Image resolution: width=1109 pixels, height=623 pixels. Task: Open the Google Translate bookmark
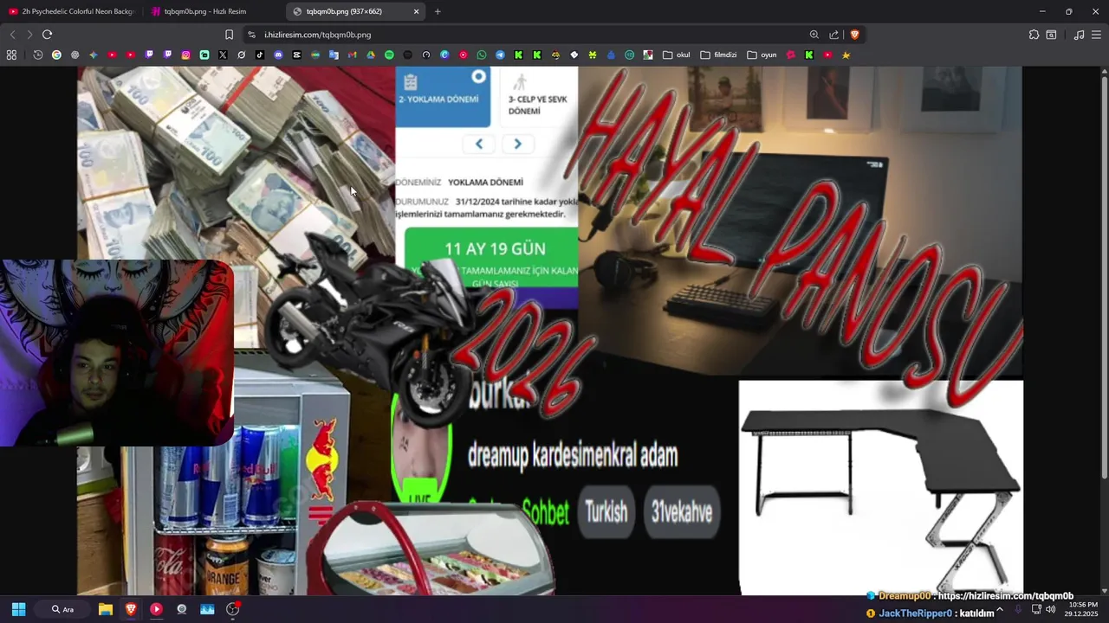334,55
